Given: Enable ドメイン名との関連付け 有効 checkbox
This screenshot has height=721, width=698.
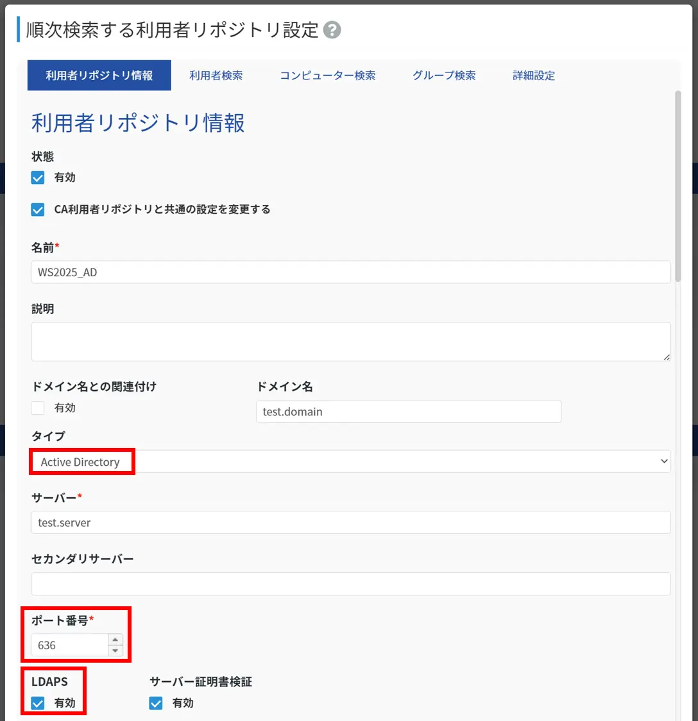Looking at the screenshot, I should 38,408.
